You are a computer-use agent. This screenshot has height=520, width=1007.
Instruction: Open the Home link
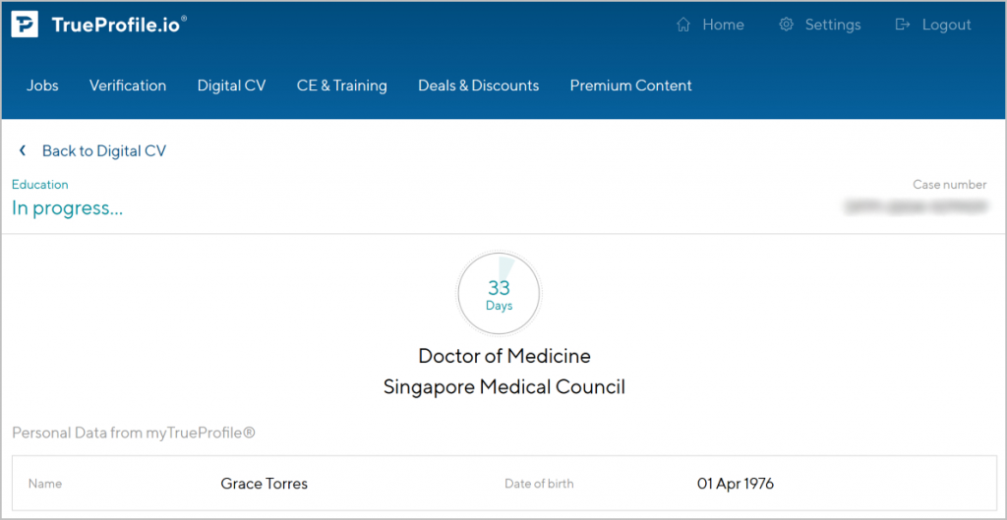coord(723,25)
